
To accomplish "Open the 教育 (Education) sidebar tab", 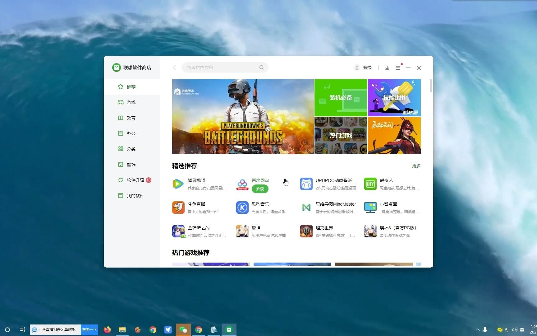I will click(132, 118).
